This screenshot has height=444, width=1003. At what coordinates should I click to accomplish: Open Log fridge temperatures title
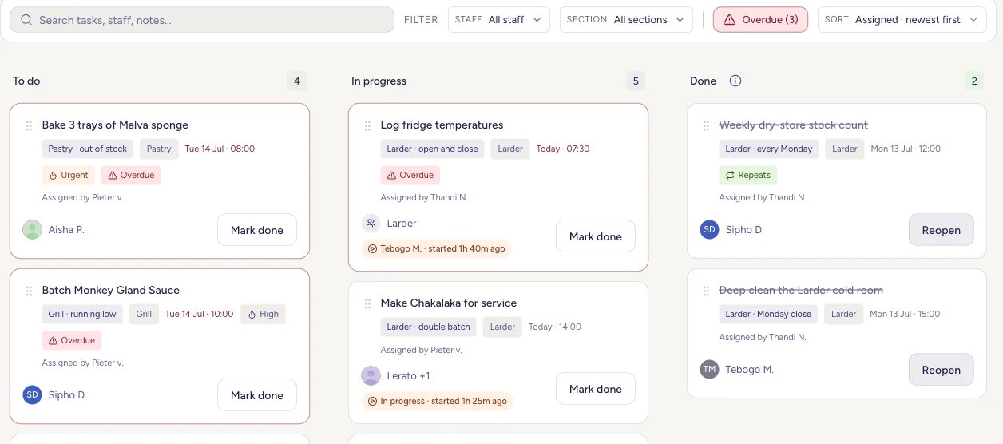coord(442,125)
